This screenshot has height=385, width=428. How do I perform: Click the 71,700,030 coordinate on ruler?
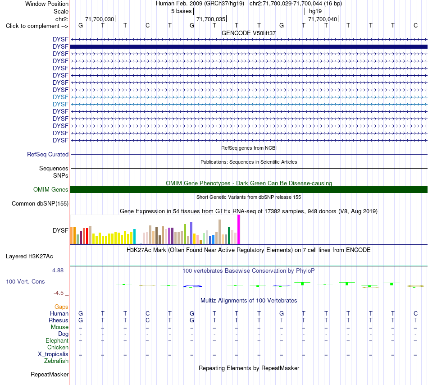100,19
